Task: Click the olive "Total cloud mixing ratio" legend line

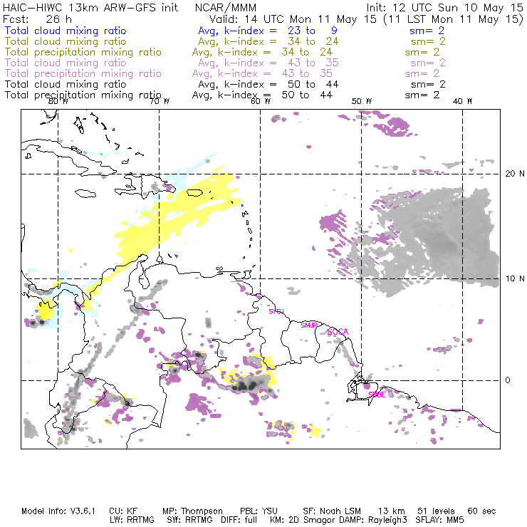Action: 66,41
